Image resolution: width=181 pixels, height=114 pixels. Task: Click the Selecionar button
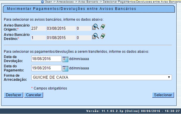163,95
